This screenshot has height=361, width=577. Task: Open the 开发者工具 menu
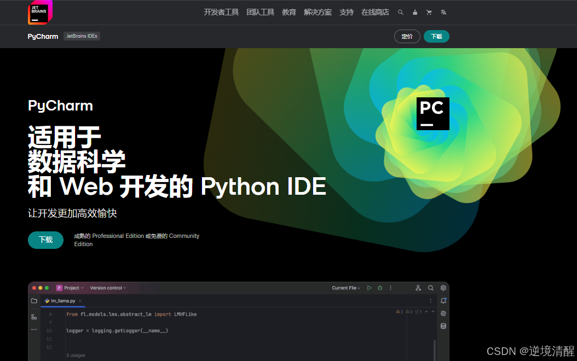click(x=221, y=12)
